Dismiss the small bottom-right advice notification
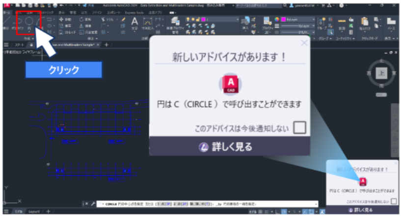 (x=396, y=163)
